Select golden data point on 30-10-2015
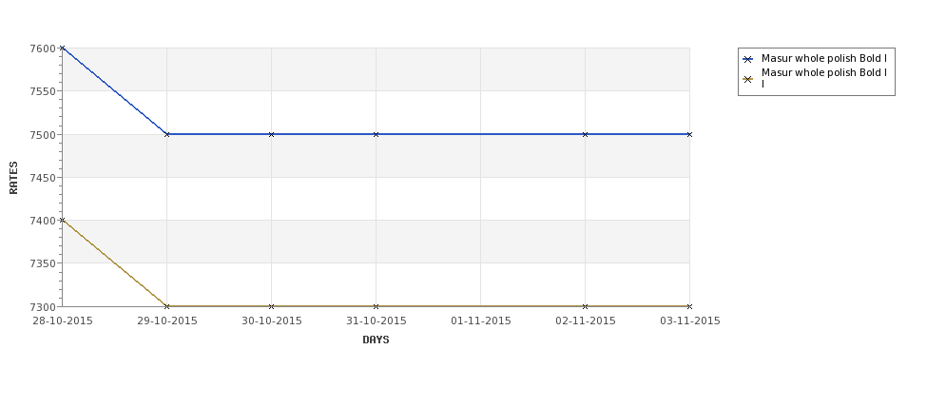 (x=271, y=306)
